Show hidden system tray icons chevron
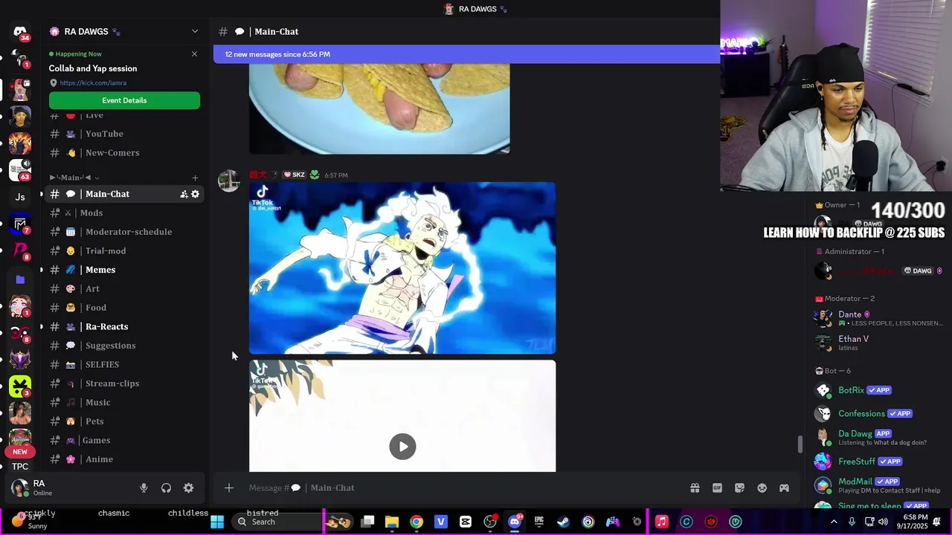The image size is (952, 535). click(x=834, y=522)
